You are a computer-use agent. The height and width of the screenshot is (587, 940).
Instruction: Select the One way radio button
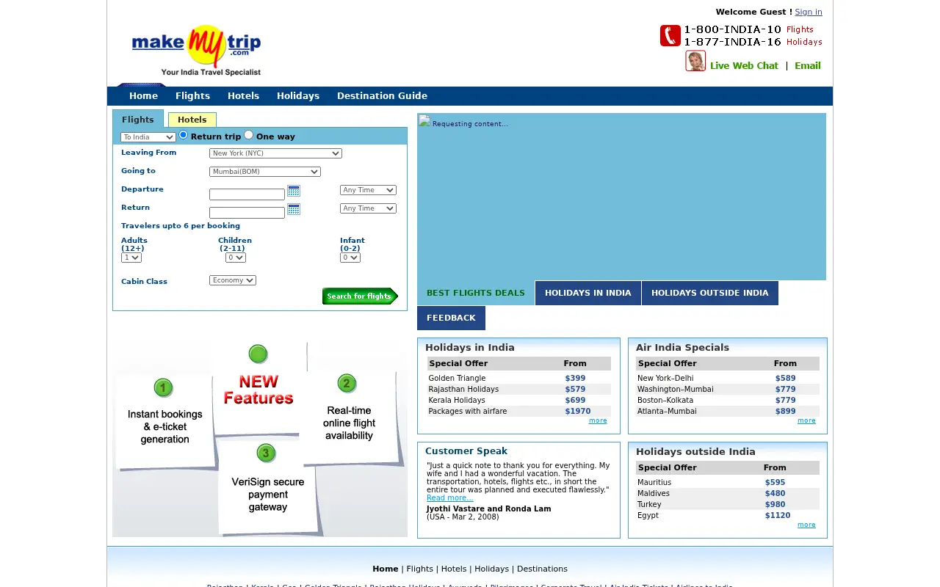coord(248,135)
